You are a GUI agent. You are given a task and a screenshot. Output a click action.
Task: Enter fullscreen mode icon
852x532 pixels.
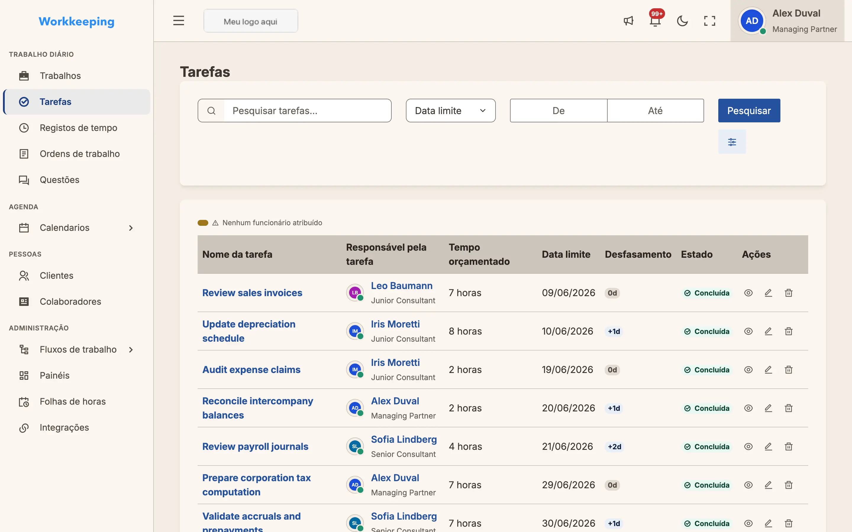coord(709,21)
